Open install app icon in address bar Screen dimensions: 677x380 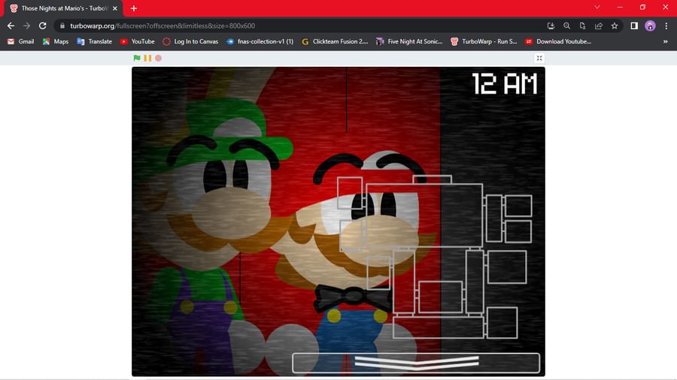551,26
